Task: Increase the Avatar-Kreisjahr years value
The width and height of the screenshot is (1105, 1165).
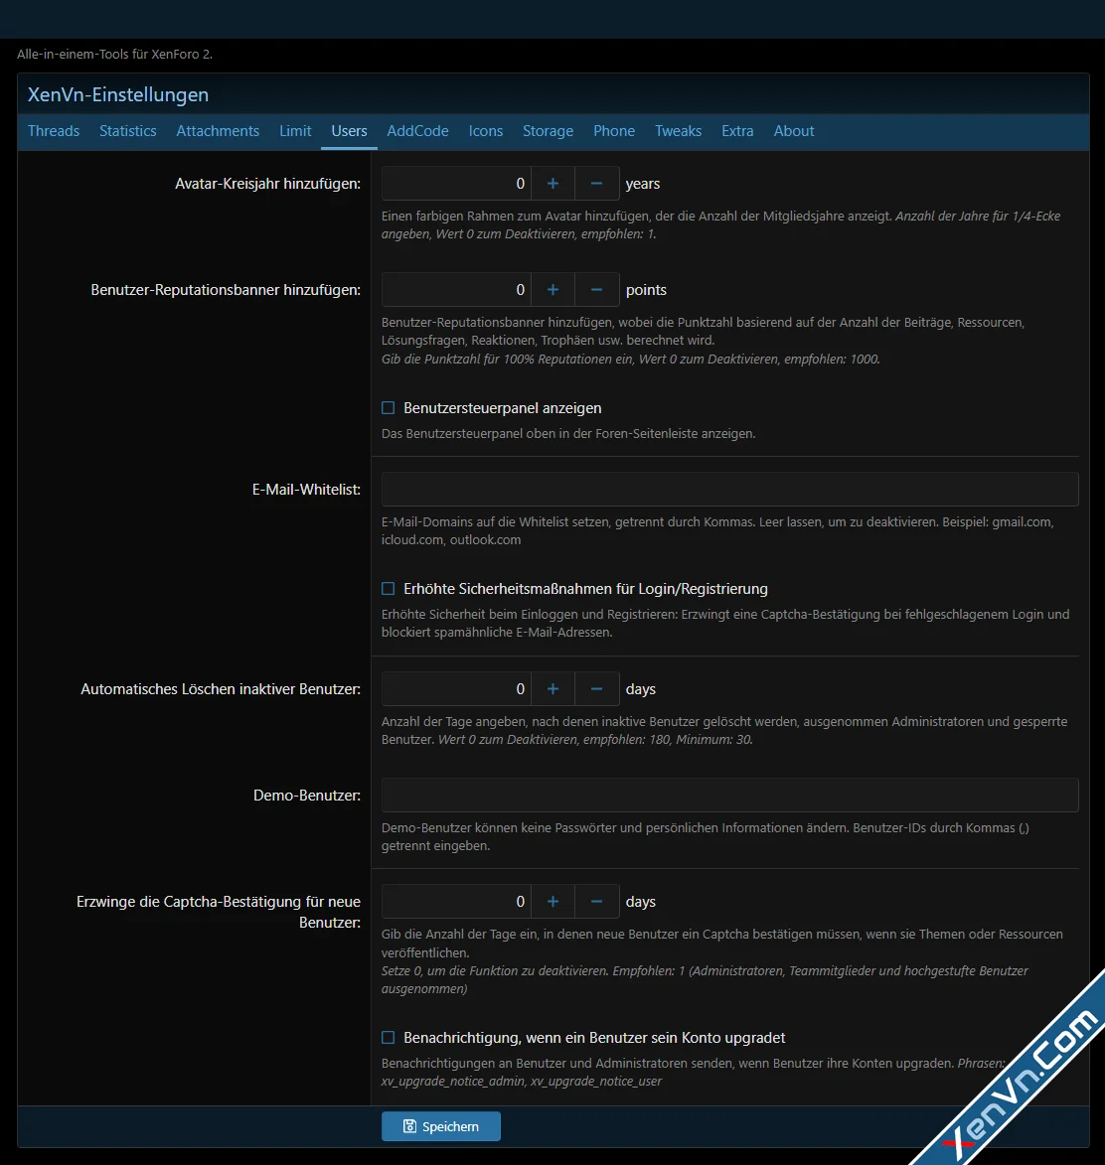Action: point(552,184)
